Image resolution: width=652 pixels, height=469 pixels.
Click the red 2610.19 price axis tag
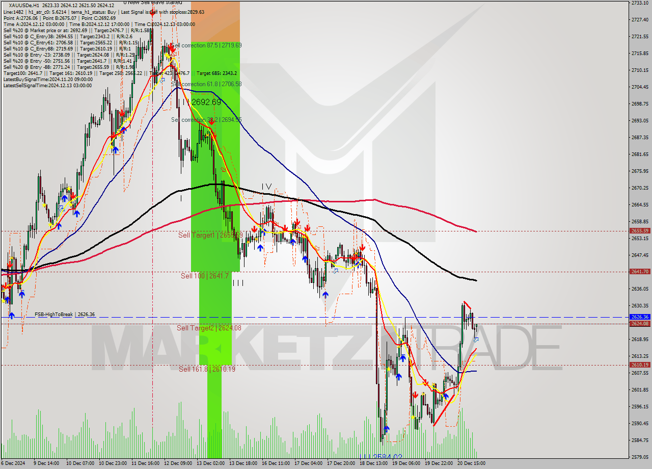pos(640,364)
